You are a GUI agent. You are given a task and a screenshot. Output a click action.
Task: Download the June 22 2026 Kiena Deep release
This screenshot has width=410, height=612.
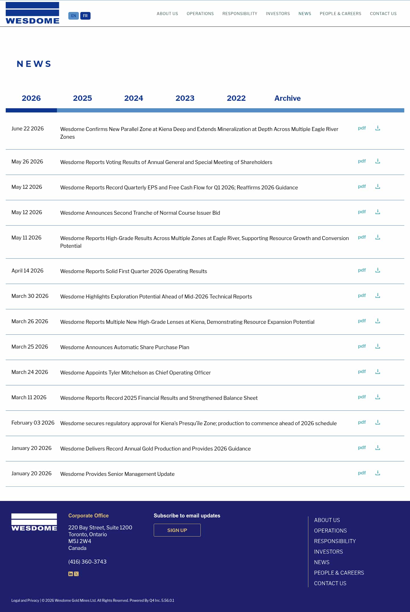[x=378, y=128]
